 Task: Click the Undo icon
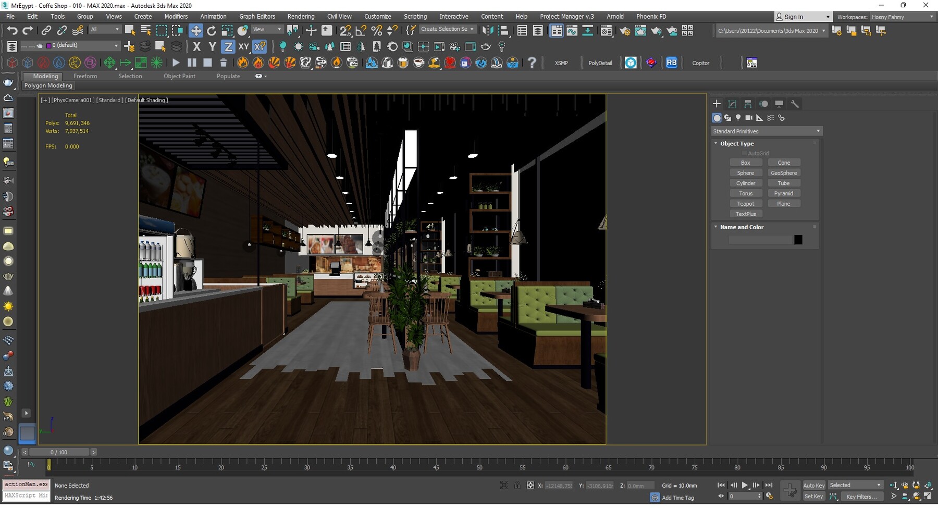12,30
